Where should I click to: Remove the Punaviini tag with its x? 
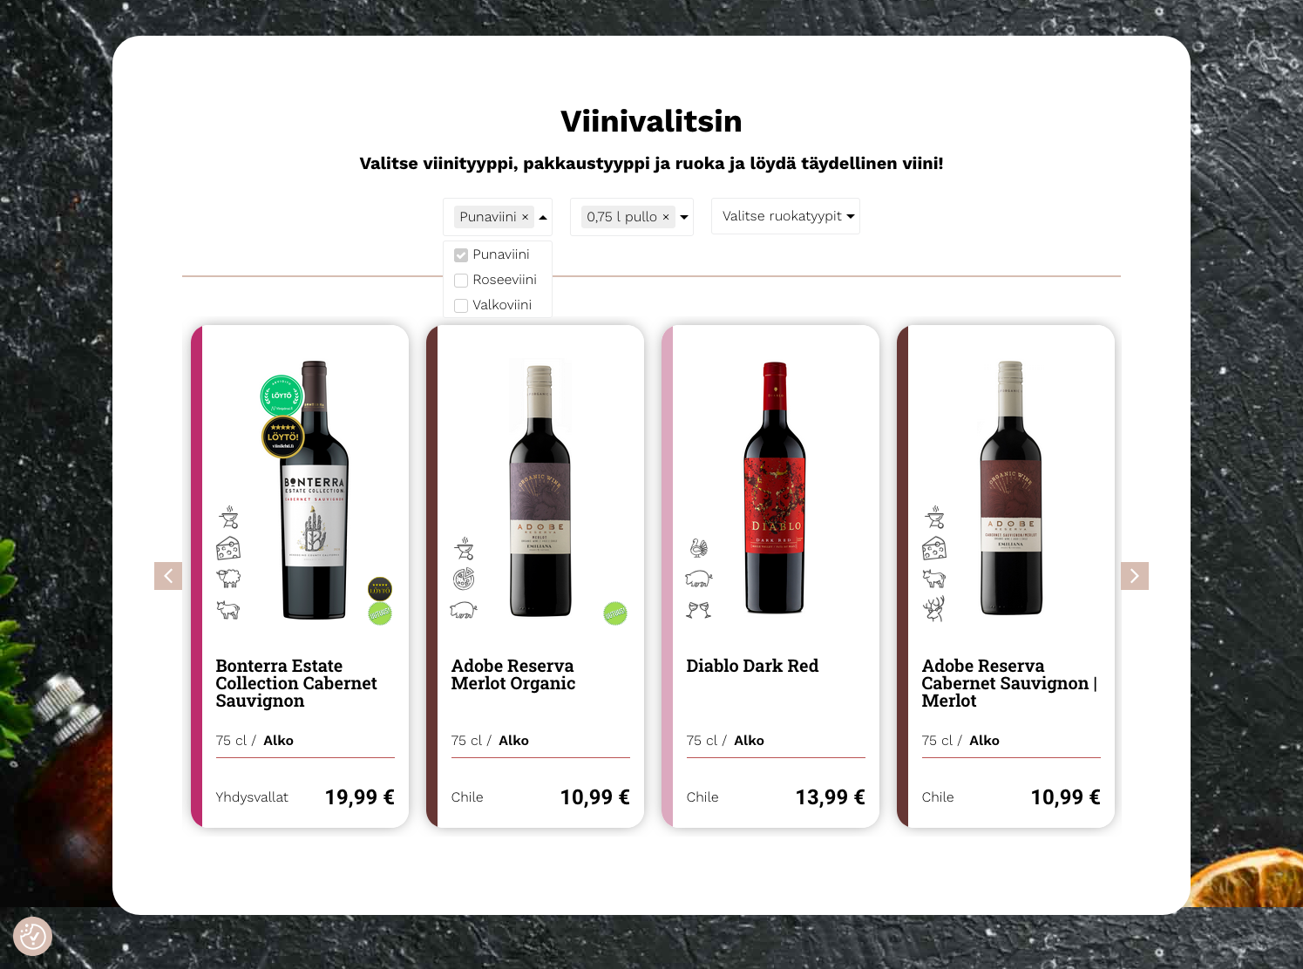(x=525, y=217)
